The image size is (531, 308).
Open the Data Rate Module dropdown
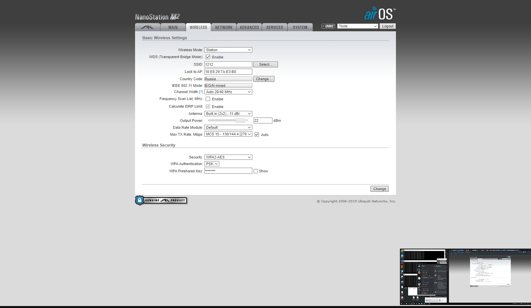tap(228, 127)
